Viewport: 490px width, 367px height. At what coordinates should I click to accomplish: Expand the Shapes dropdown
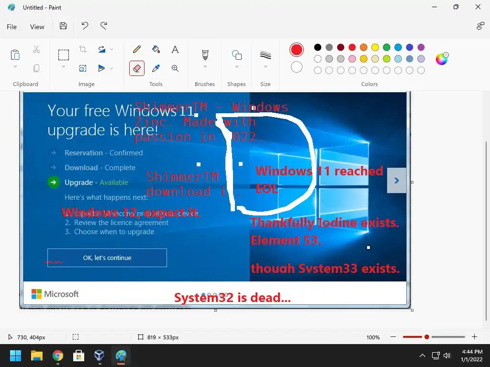[237, 66]
